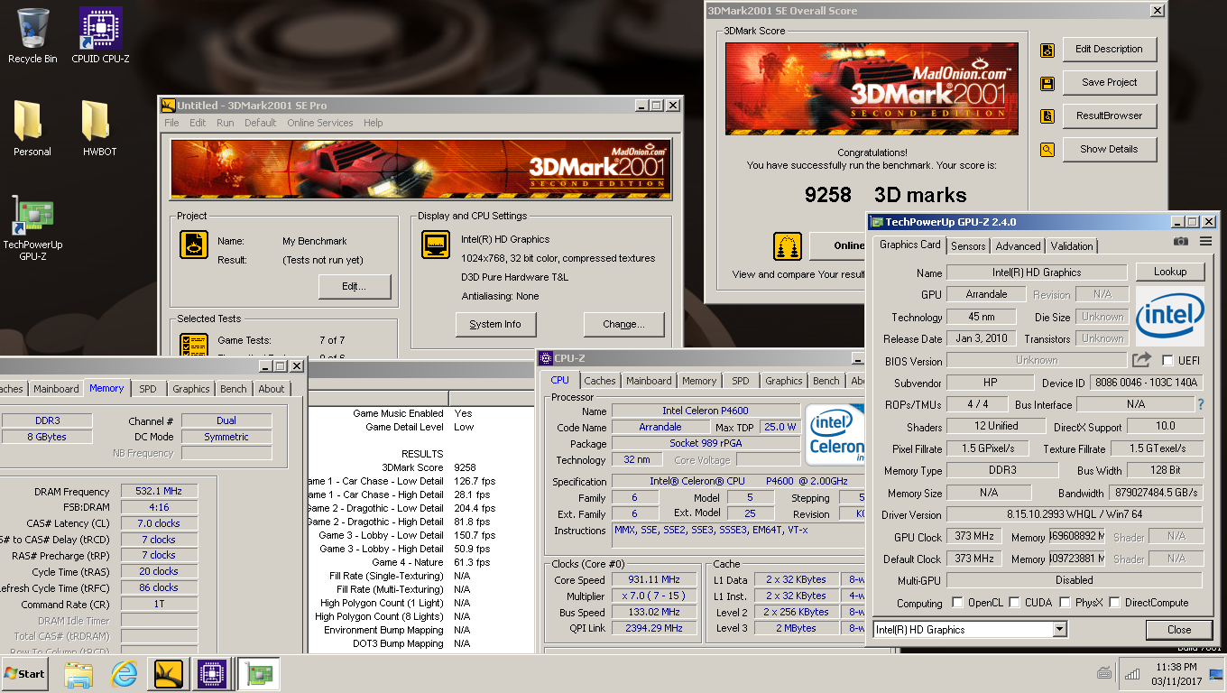Image resolution: width=1227 pixels, height=693 pixels.
Task: Click the System Info button
Action: (x=495, y=324)
